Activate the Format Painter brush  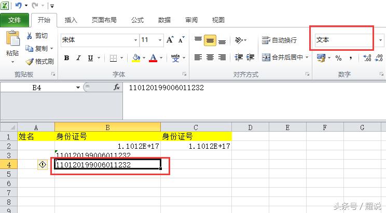click(x=30, y=62)
